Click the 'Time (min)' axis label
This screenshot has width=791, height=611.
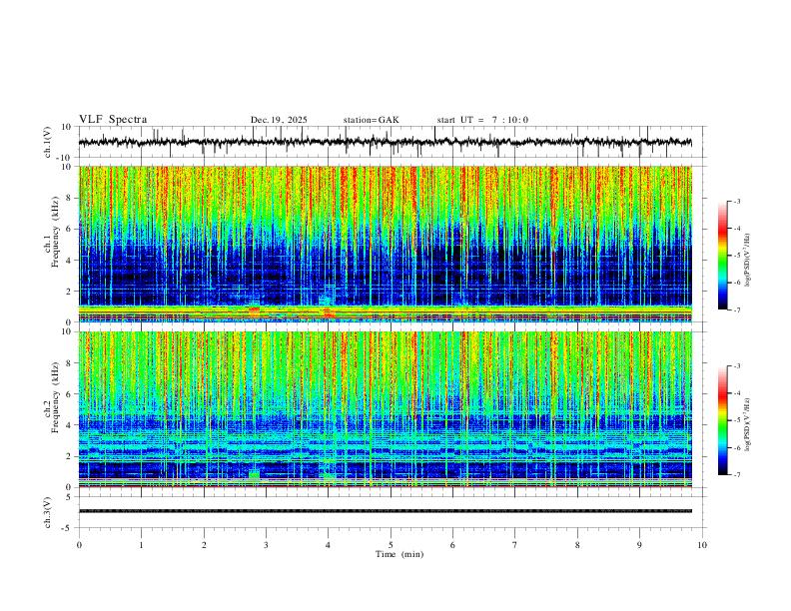[x=399, y=554]
